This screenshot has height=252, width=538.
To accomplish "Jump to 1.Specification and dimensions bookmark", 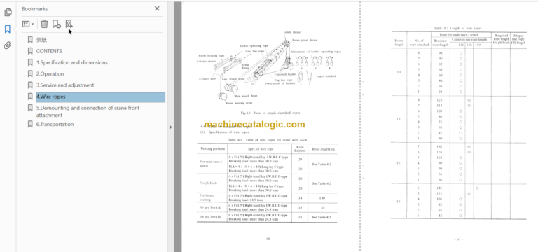I will coord(71,62).
